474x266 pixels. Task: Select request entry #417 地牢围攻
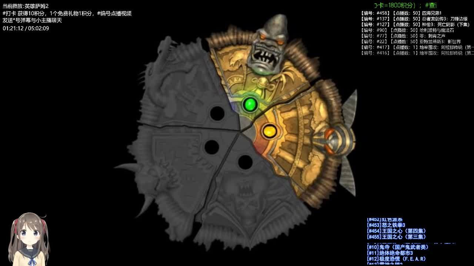tap(417, 47)
